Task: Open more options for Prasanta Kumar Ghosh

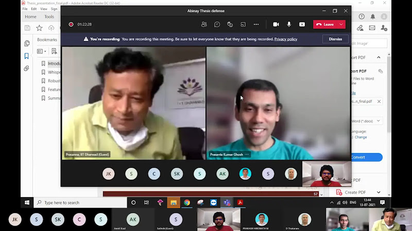Action: (x=247, y=155)
